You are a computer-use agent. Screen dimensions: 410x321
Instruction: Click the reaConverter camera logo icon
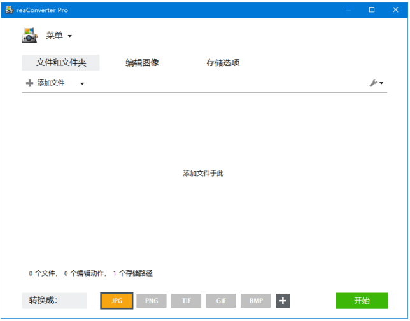29,35
